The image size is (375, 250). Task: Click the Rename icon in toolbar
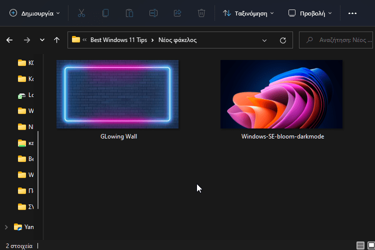pos(153,13)
